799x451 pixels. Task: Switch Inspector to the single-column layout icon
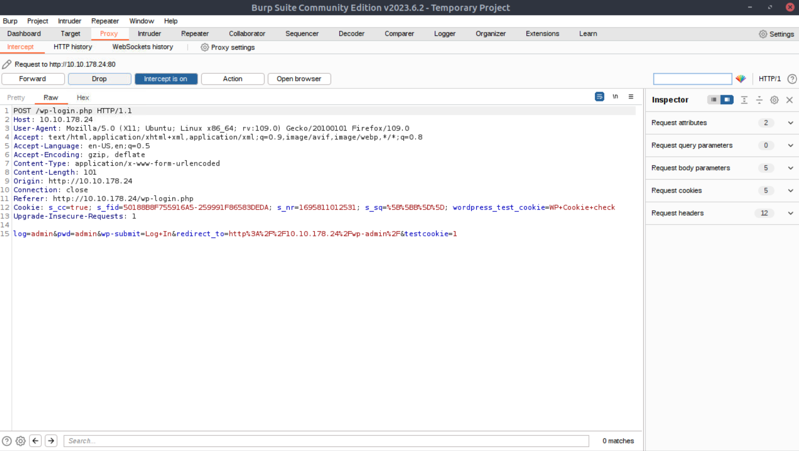714,100
